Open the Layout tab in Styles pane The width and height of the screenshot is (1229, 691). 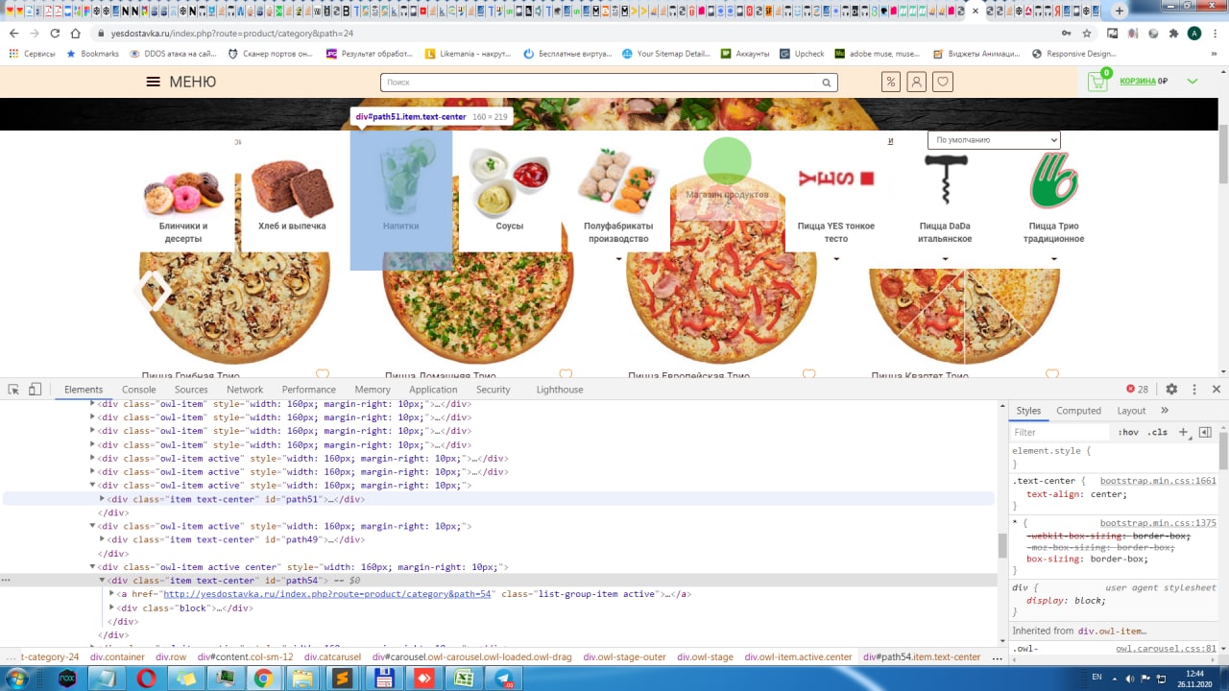point(1131,411)
